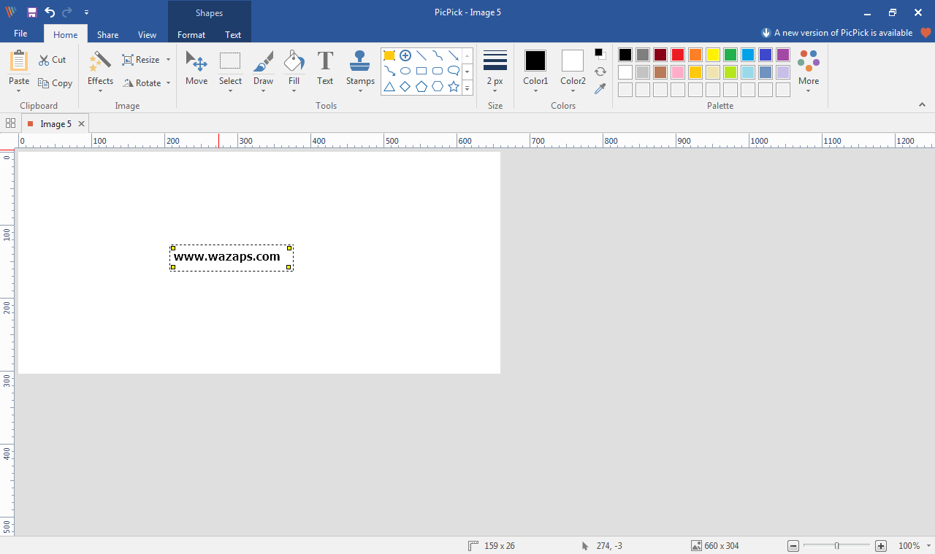This screenshot has width=935, height=554.
Task: Select the Text tool
Action: 325,68
